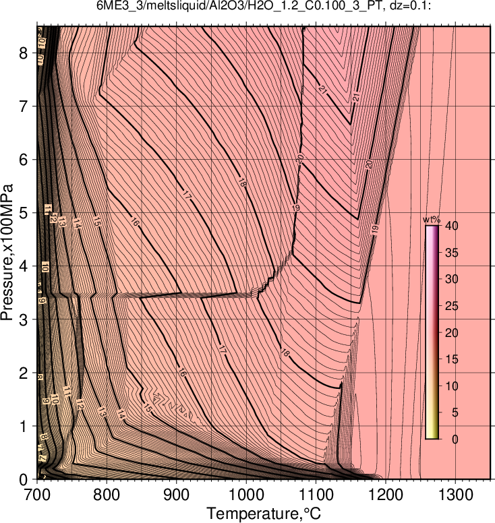Click temperature axis tick label 700
Screen dimensions: 495x523
[37, 495]
